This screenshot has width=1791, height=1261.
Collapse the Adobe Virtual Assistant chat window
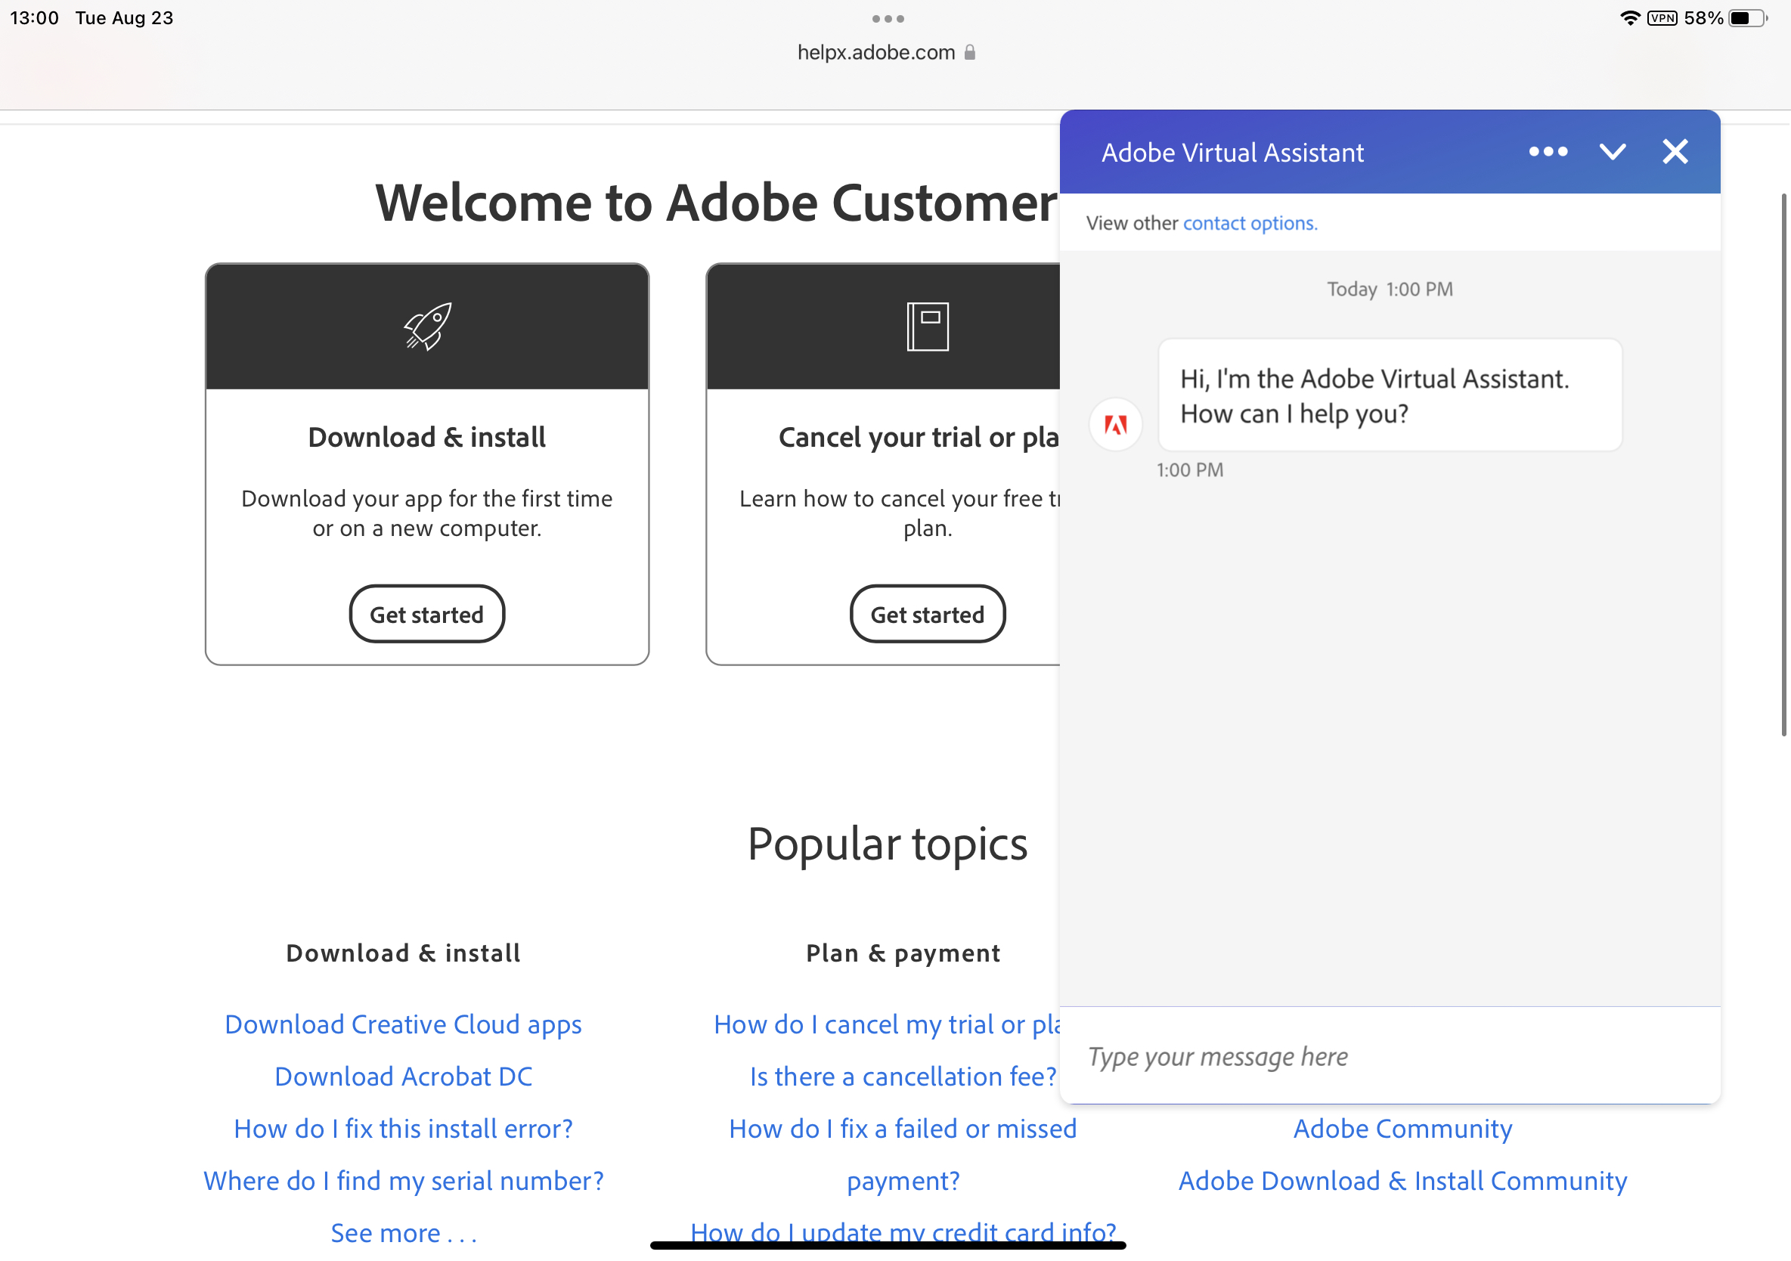point(1614,152)
